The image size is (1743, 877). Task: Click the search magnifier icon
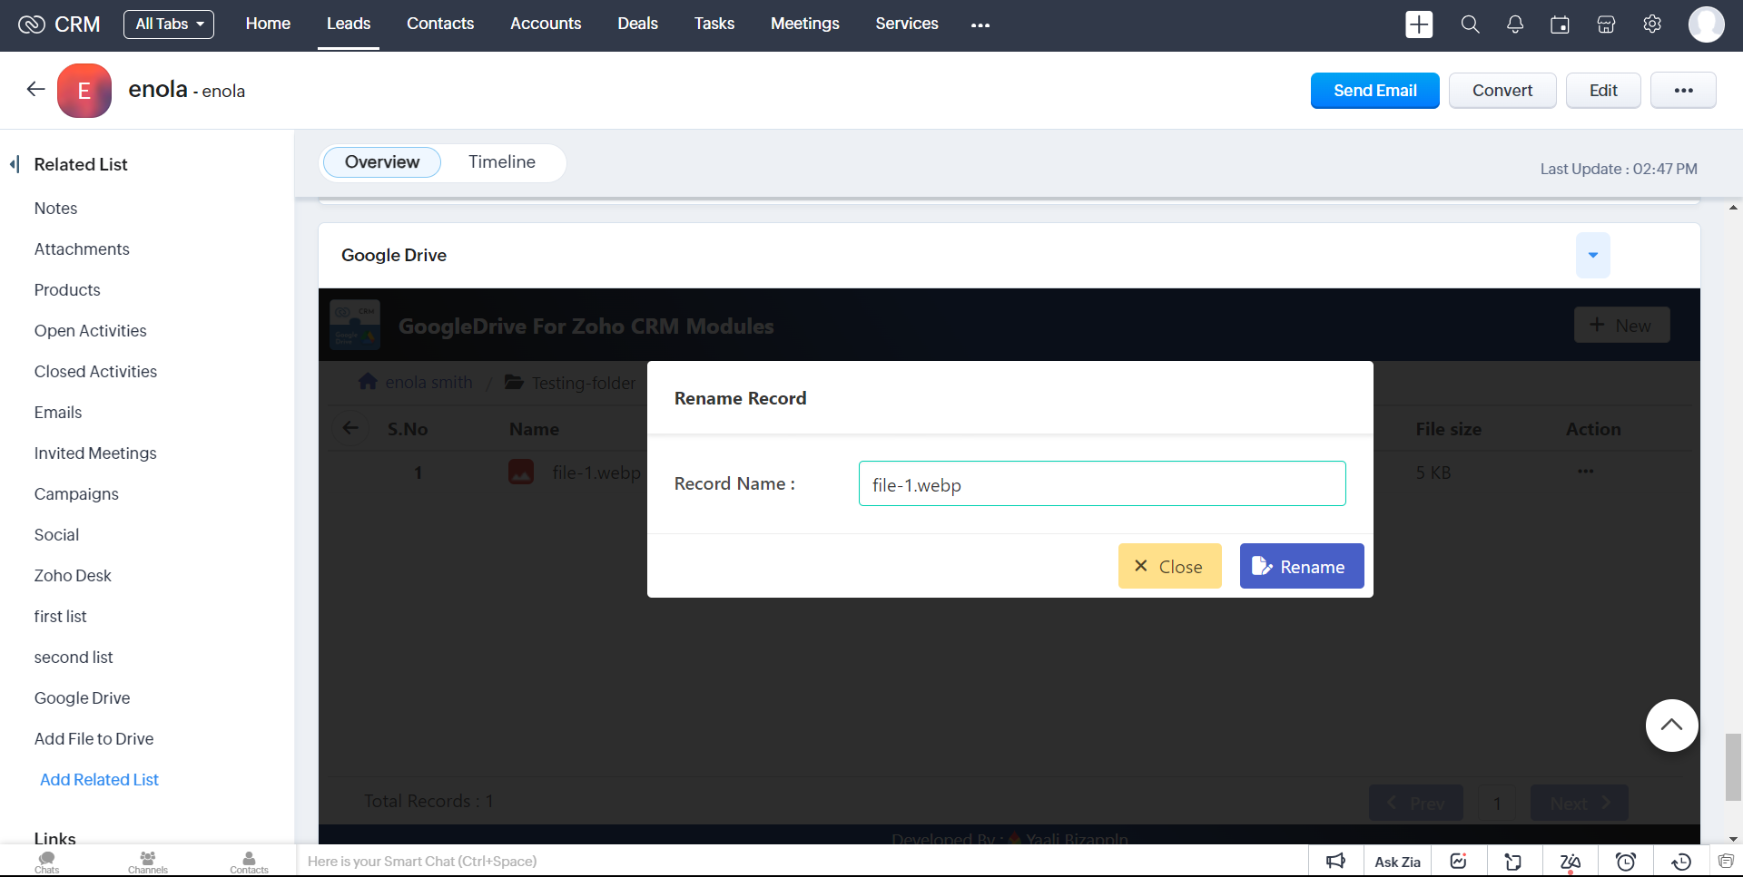pos(1470,24)
